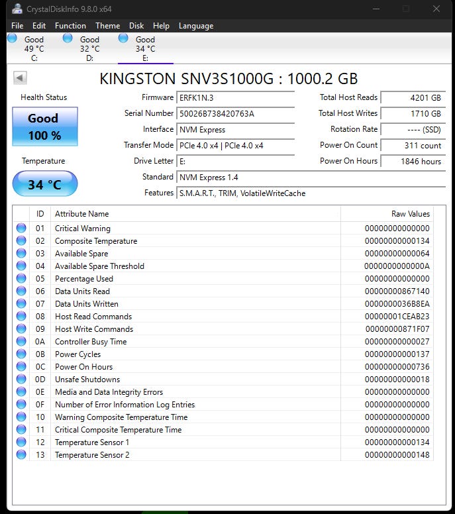The height and width of the screenshot is (514, 455).
Task: Click the Total Host Reads value 4201 GB
Action: (413, 97)
